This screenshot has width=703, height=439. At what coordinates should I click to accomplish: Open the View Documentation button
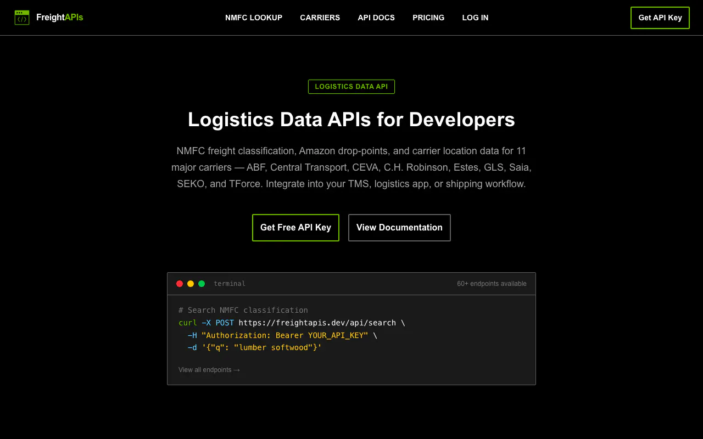point(399,228)
